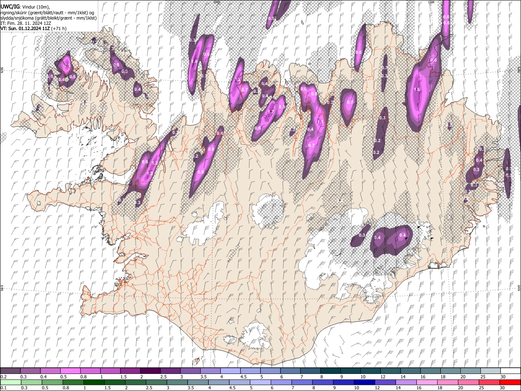Click the '1.7' precipitation value on the map
521x391 pixels.
point(270,112)
